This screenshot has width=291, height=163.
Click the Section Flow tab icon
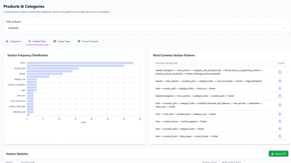[30, 41]
